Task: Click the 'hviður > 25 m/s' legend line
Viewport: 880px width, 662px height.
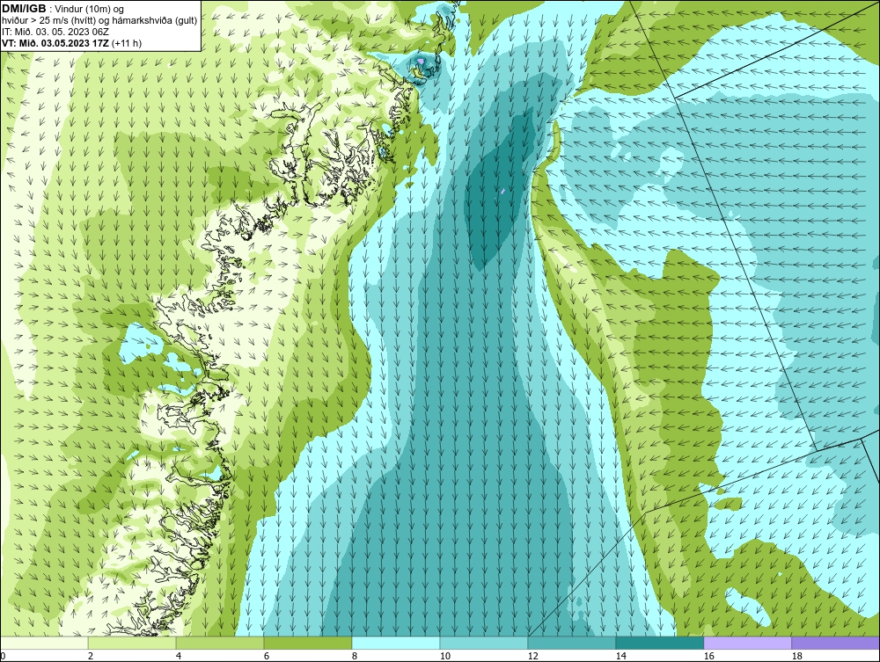Action: pos(99,20)
